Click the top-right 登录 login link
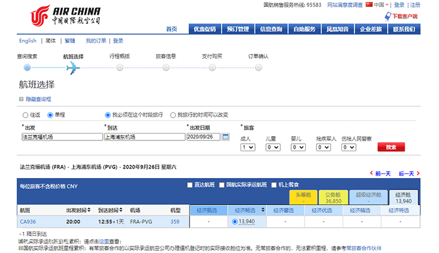Screen dimensions: 439x253 [399, 5]
